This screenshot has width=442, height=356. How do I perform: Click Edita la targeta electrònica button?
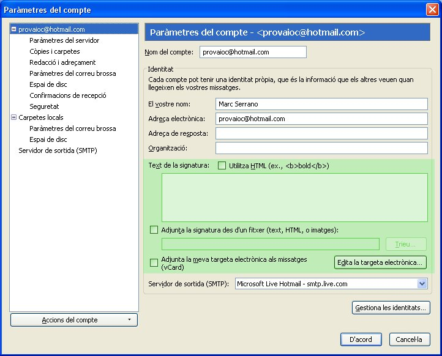coord(380,263)
